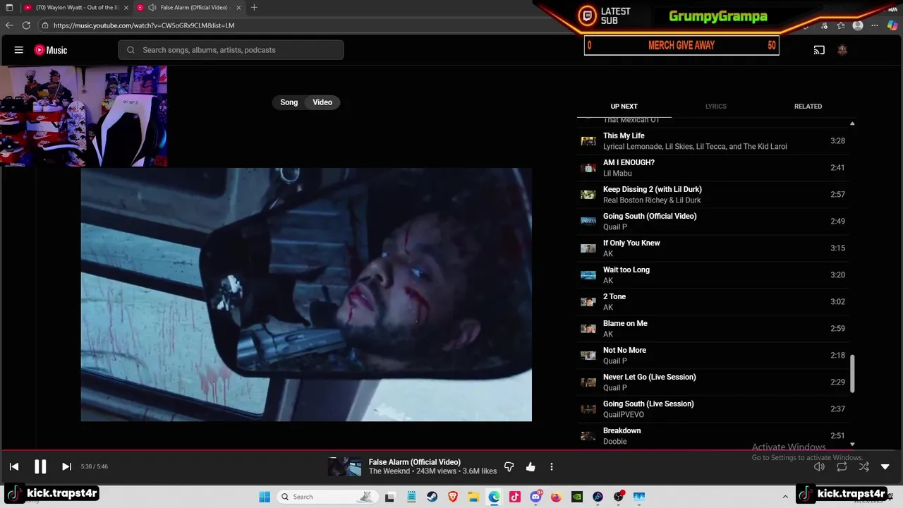Click the False Alarm video frame
Image resolution: width=903 pixels, height=508 pixels.
(306, 294)
